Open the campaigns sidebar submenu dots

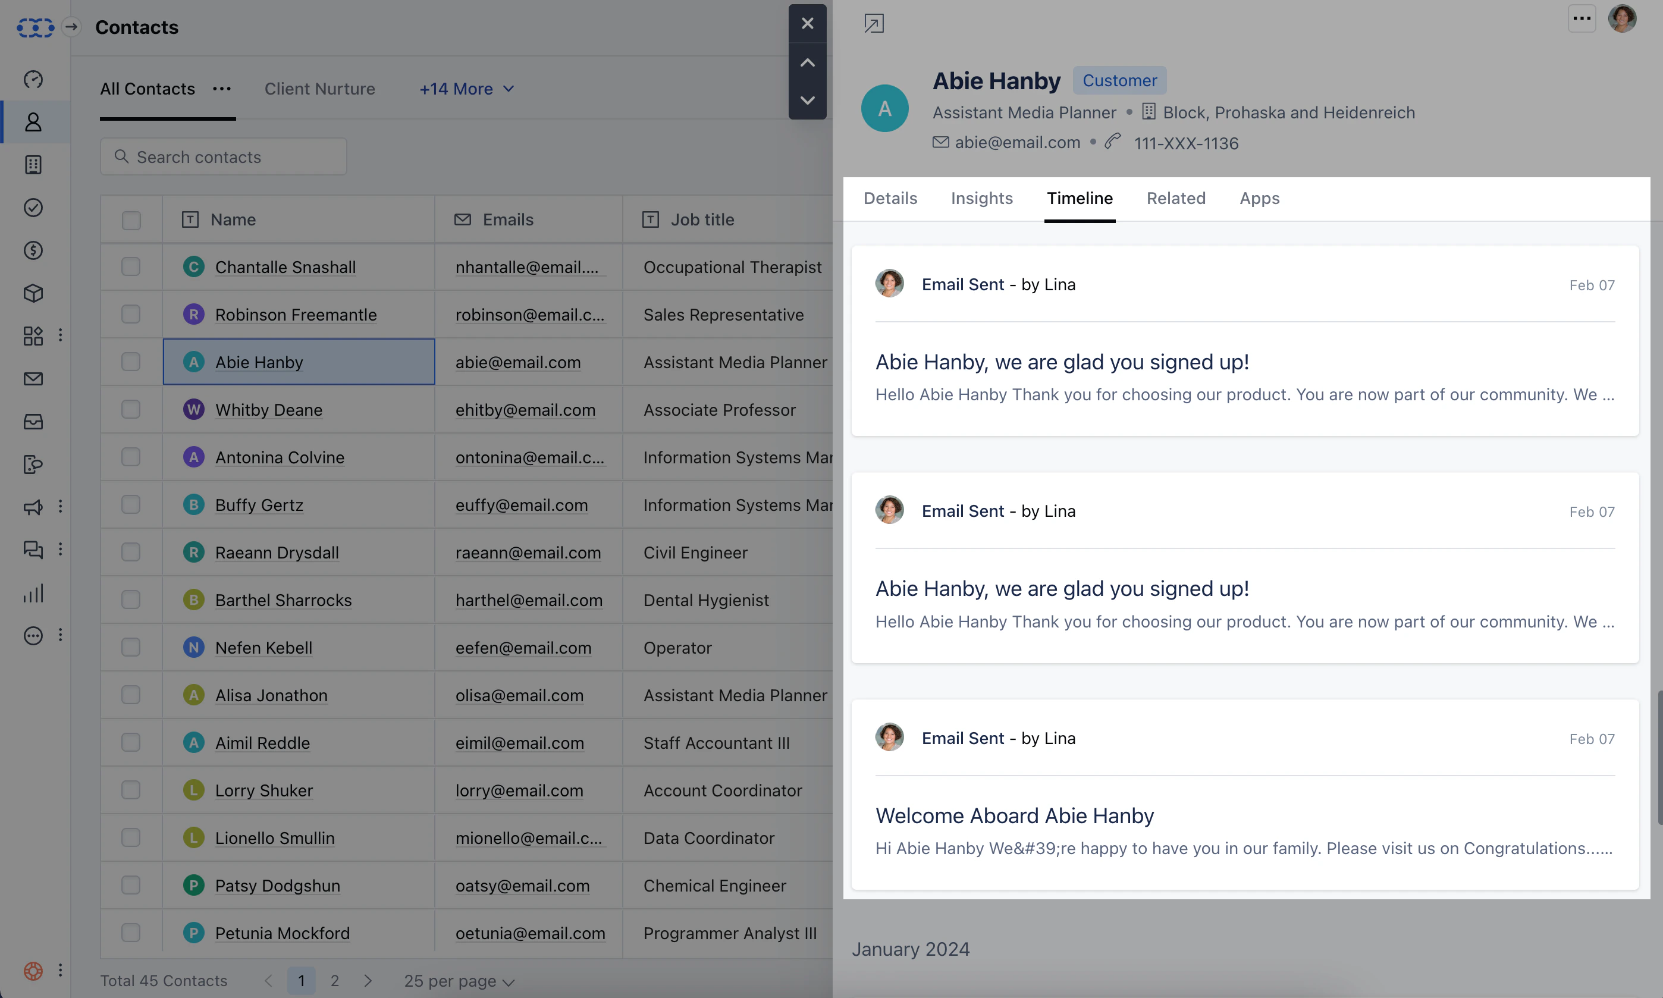[61, 506]
